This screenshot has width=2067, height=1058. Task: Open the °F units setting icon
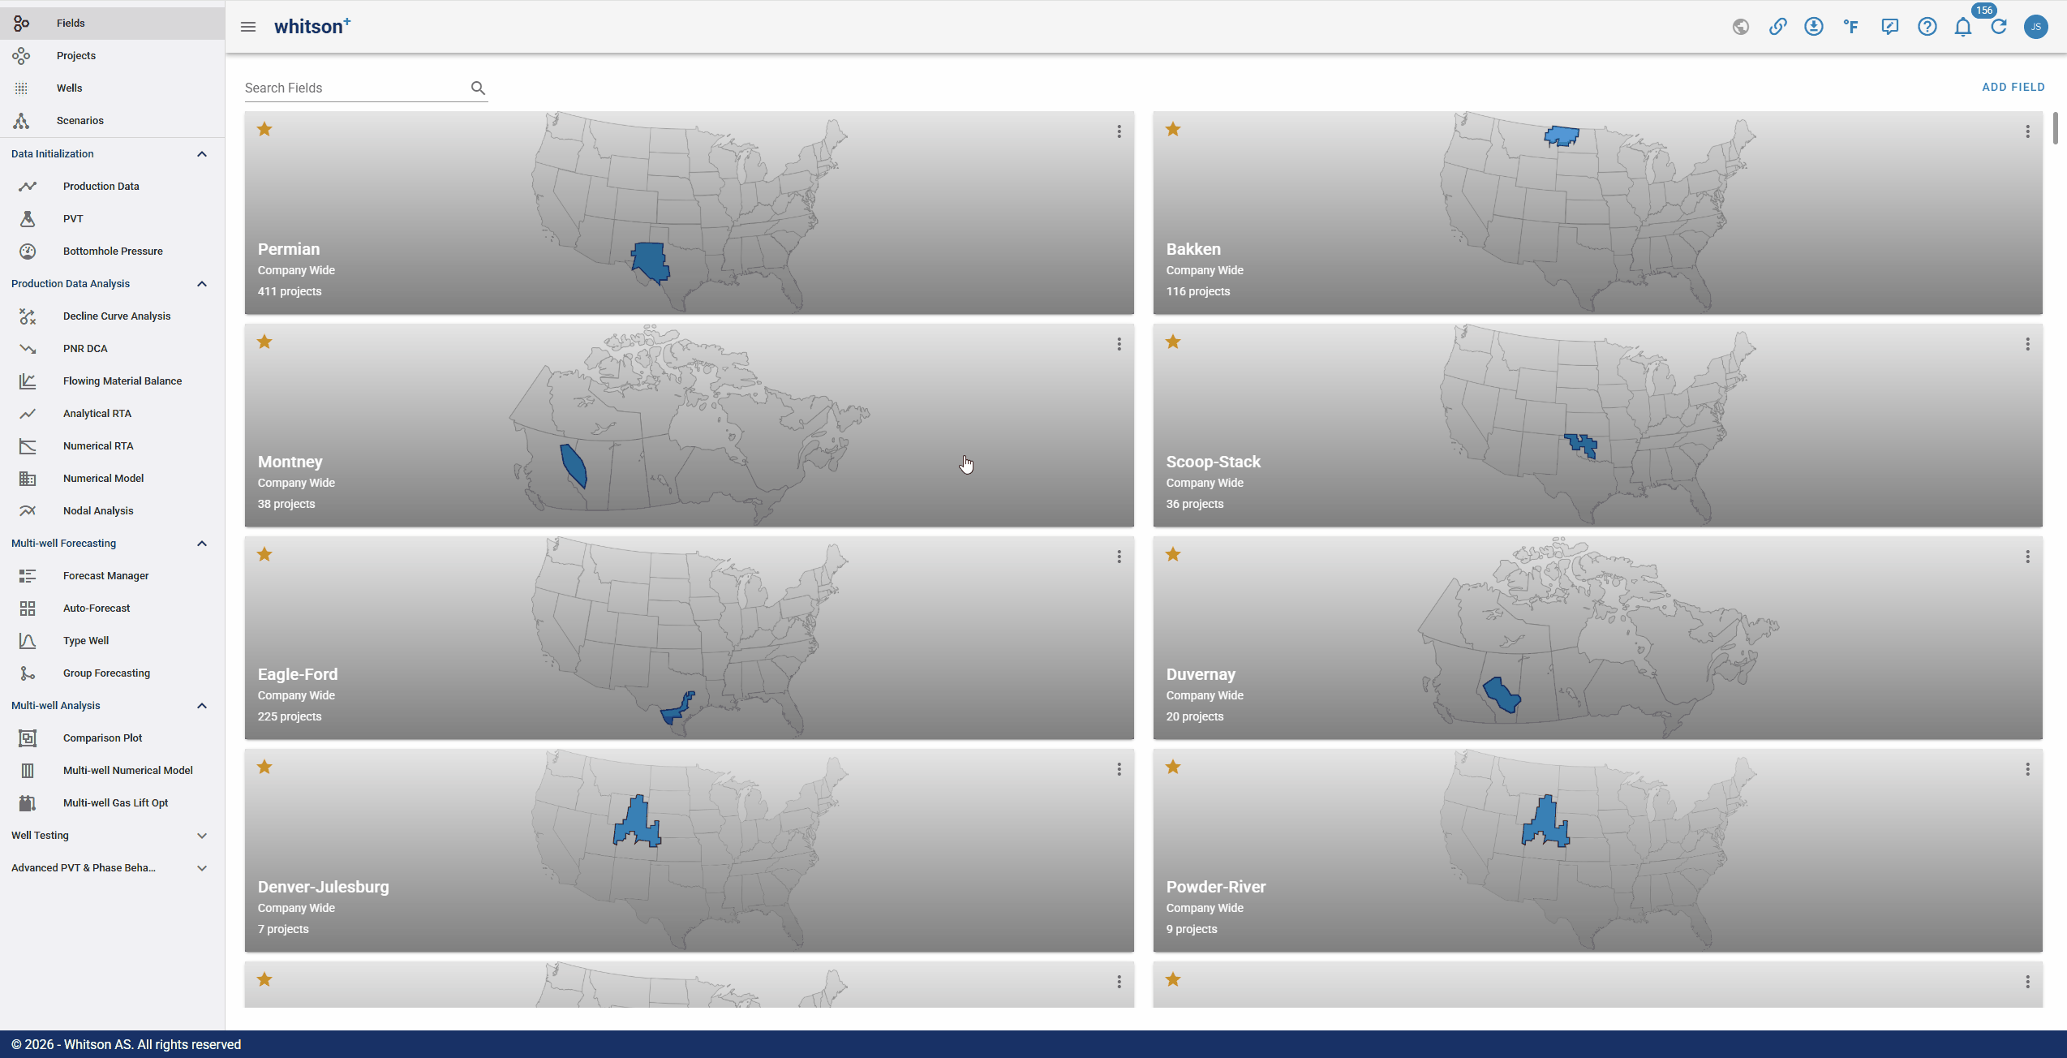coord(1851,27)
